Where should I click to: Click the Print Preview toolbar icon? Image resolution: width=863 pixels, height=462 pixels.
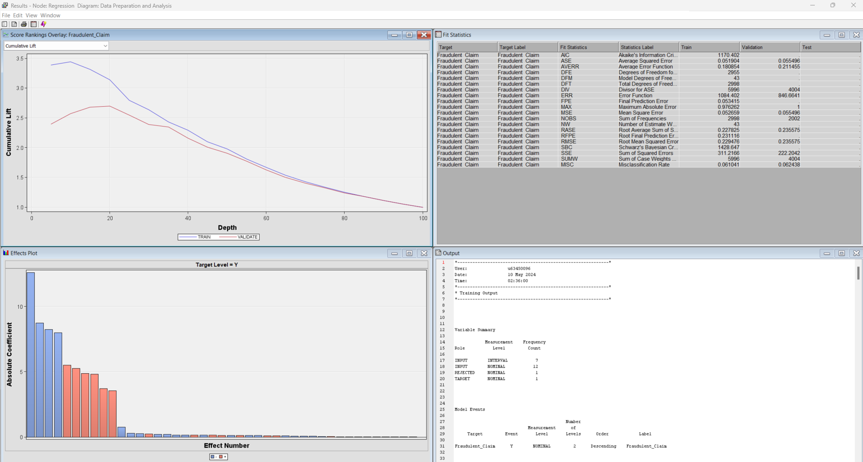pyautogui.click(x=14, y=24)
